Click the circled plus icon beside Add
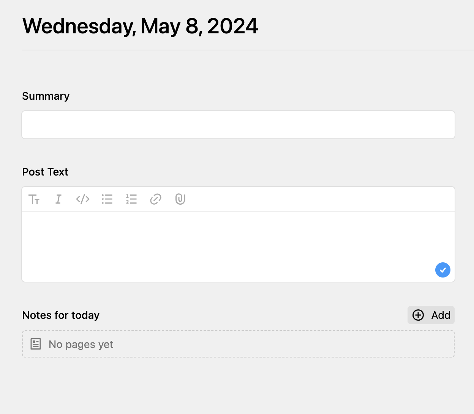This screenshot has width=474, height=414. (x=418, y=315)
